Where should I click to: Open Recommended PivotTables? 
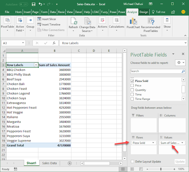coord(150,21)
